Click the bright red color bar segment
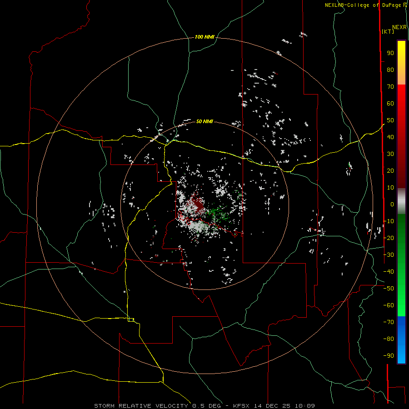The height and width of the screenshot is (409, 409). 401,96
